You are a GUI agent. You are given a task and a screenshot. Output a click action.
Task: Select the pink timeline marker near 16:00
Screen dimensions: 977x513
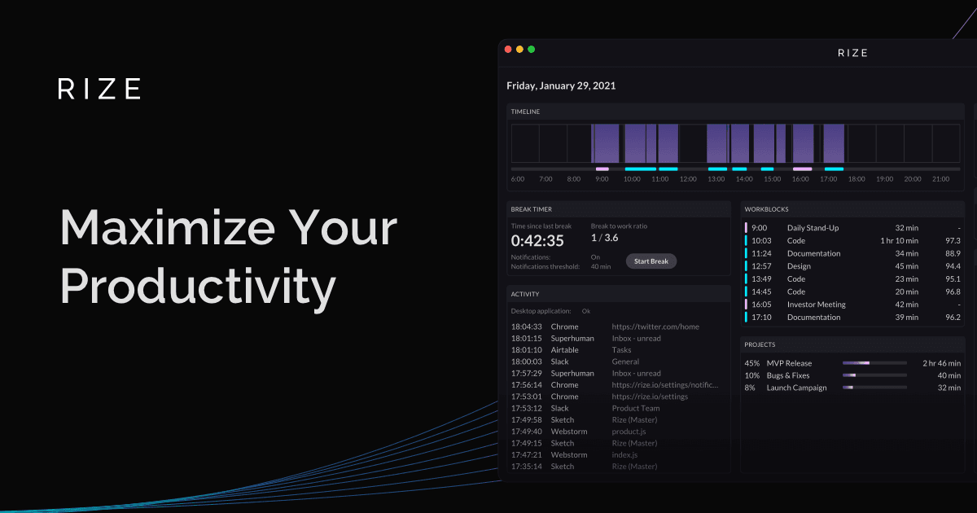802,169
